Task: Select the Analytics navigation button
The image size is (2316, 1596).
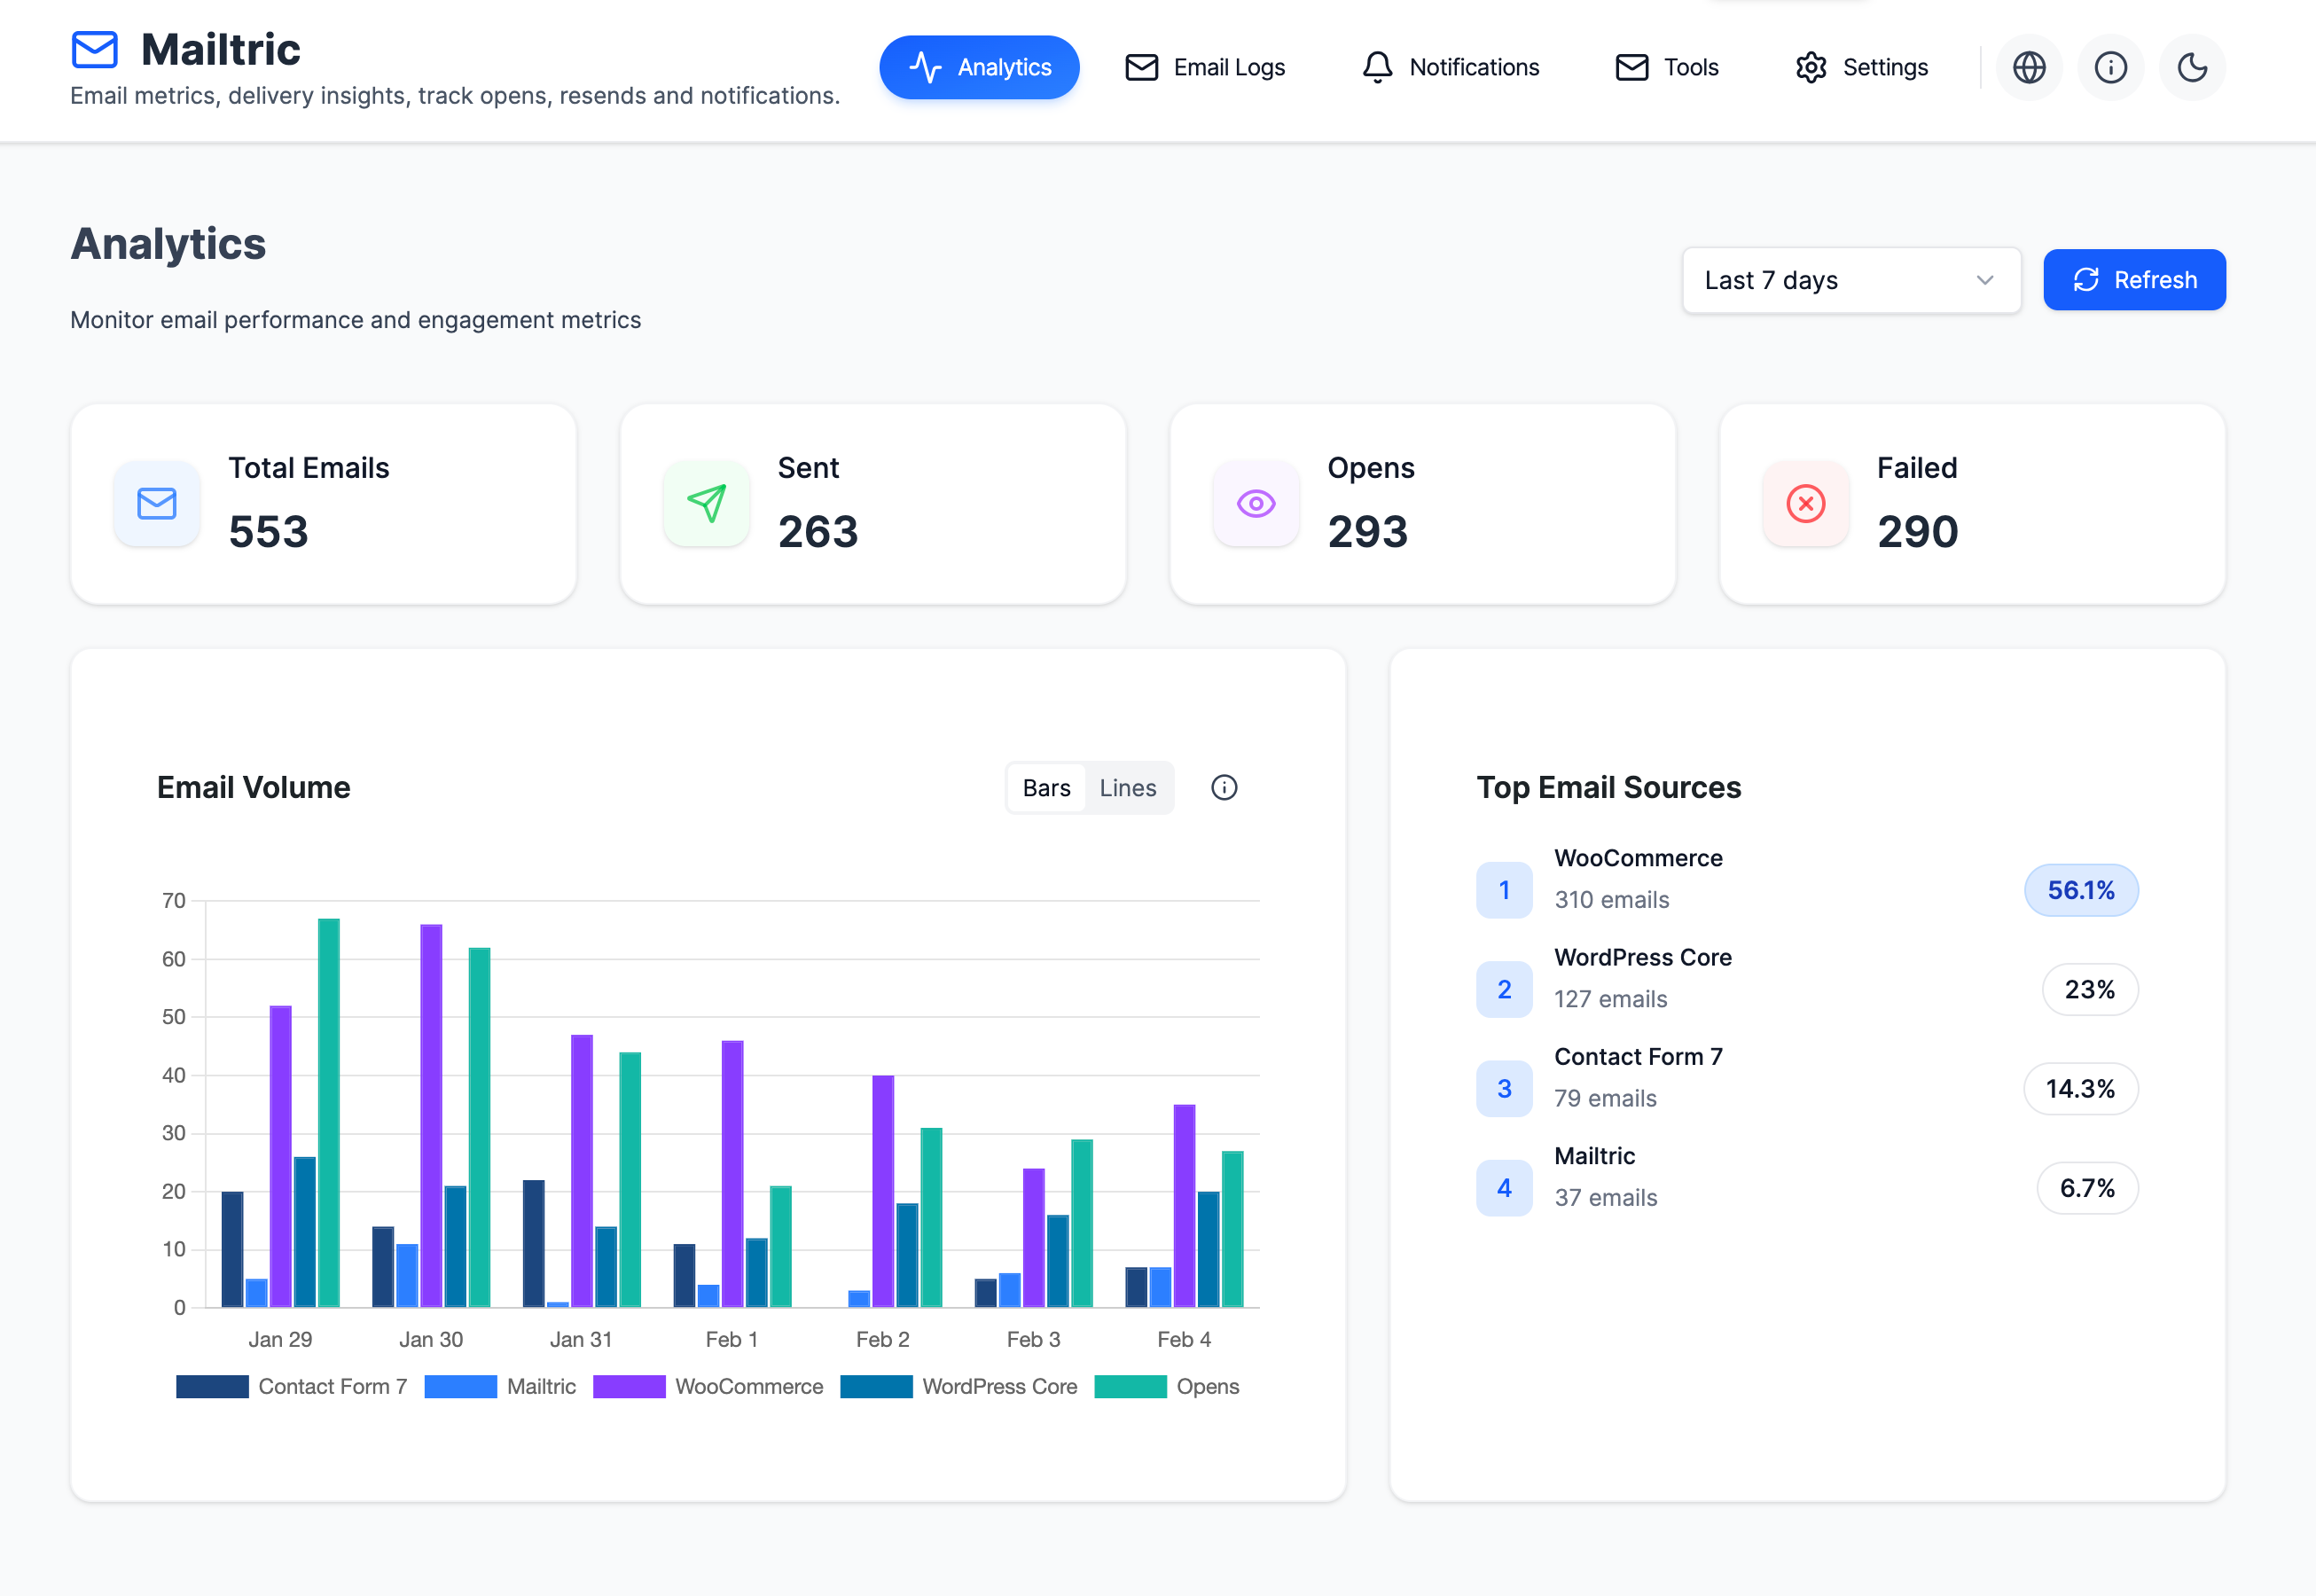Action: tap(979, 67)
